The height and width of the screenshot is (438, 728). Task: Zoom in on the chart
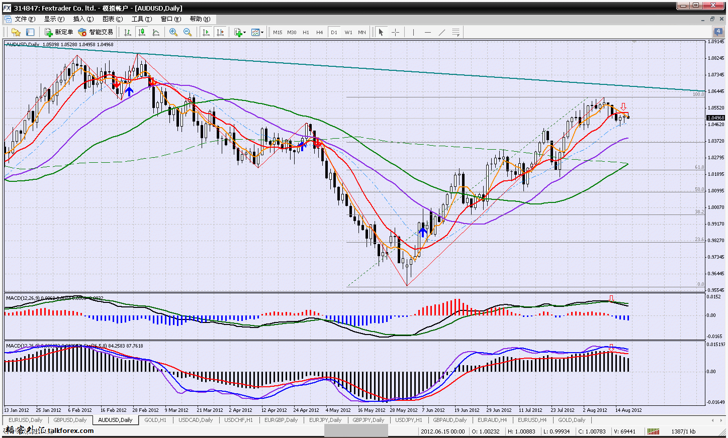(173, 32)
